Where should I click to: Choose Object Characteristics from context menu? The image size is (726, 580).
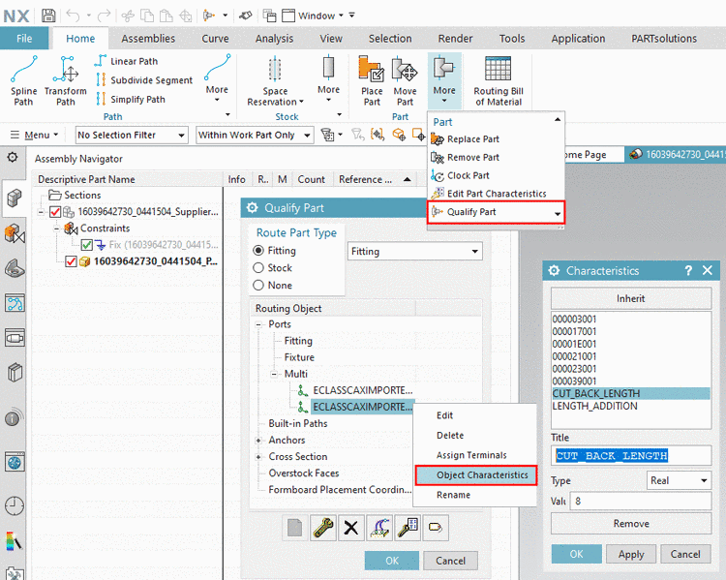tap(476, 475)
